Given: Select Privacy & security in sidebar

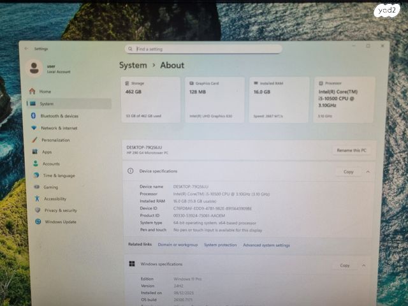Looking at the screenshot, I should coord(61,210).
